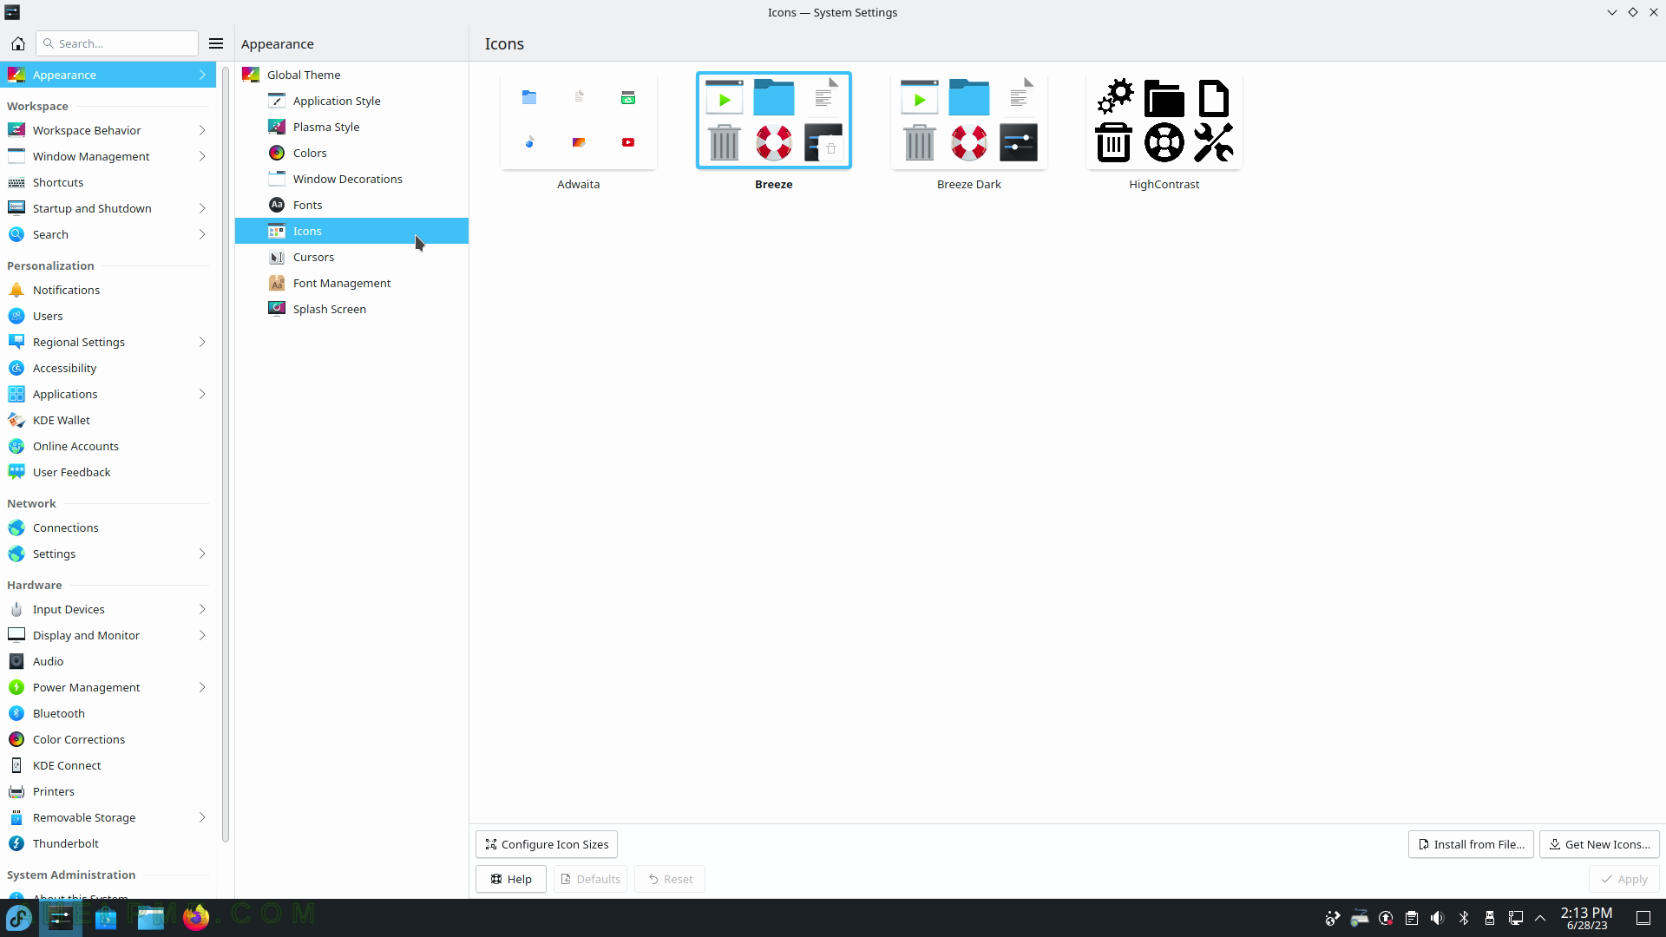Click the Users icon
The height and width of the screenshot is (937, 1666).
16,316
